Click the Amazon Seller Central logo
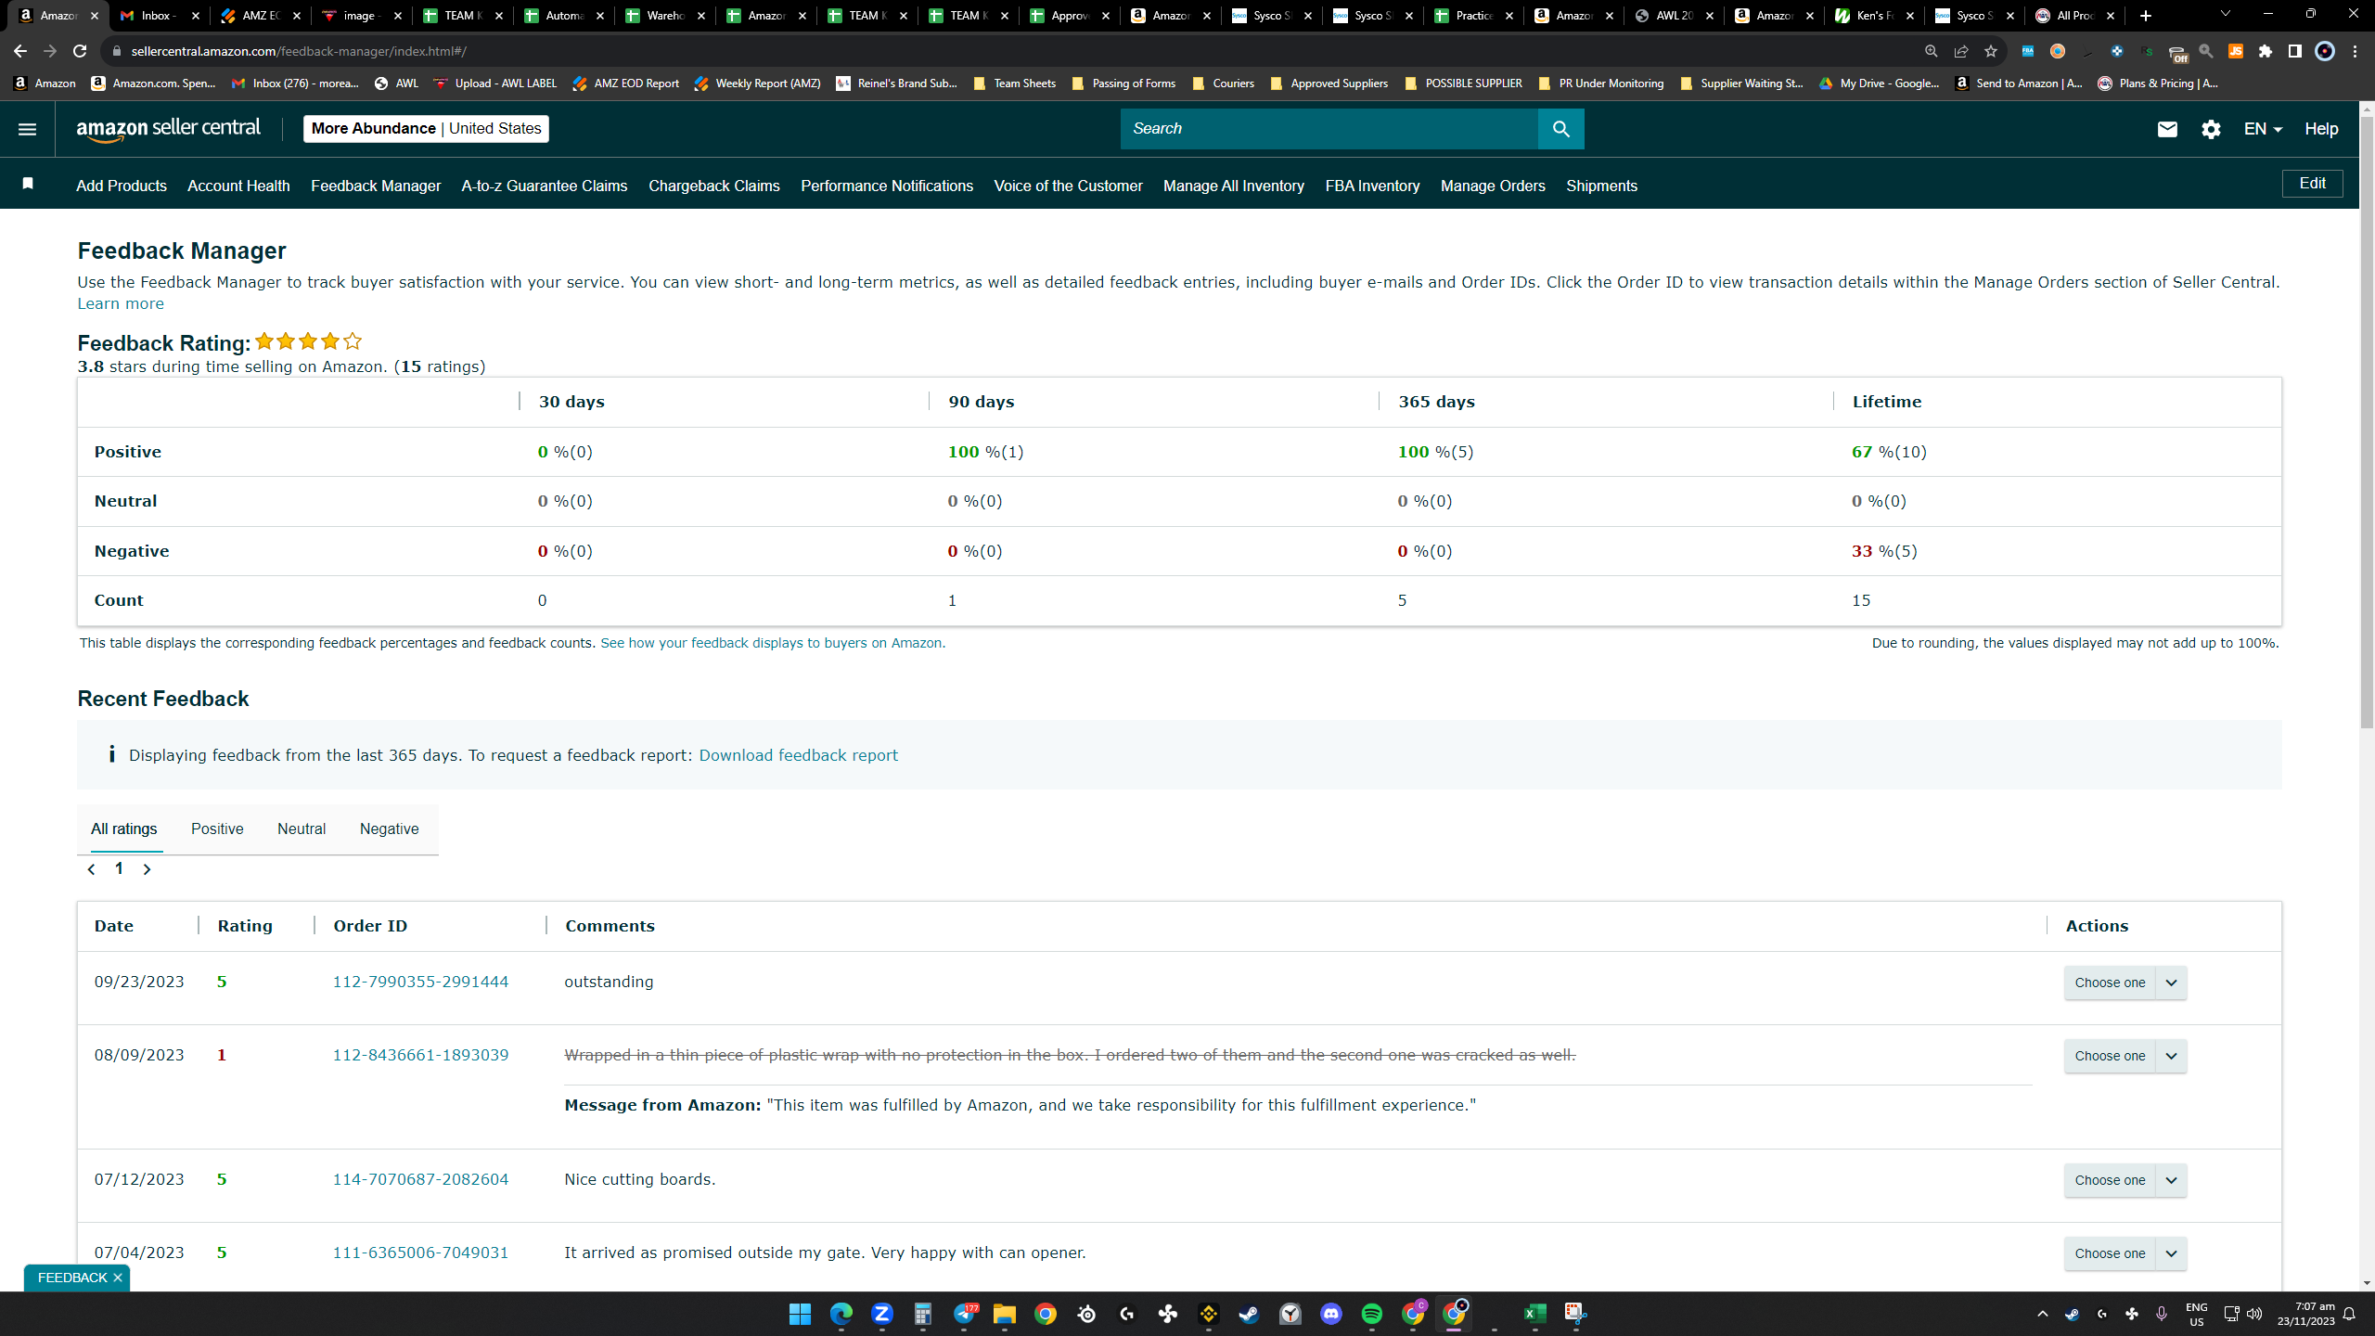Screen dimensions: 2375x1336 point(169,129)
